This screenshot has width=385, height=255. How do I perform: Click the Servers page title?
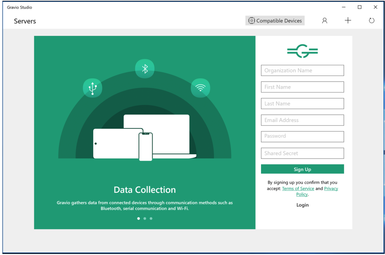point(25,21)
